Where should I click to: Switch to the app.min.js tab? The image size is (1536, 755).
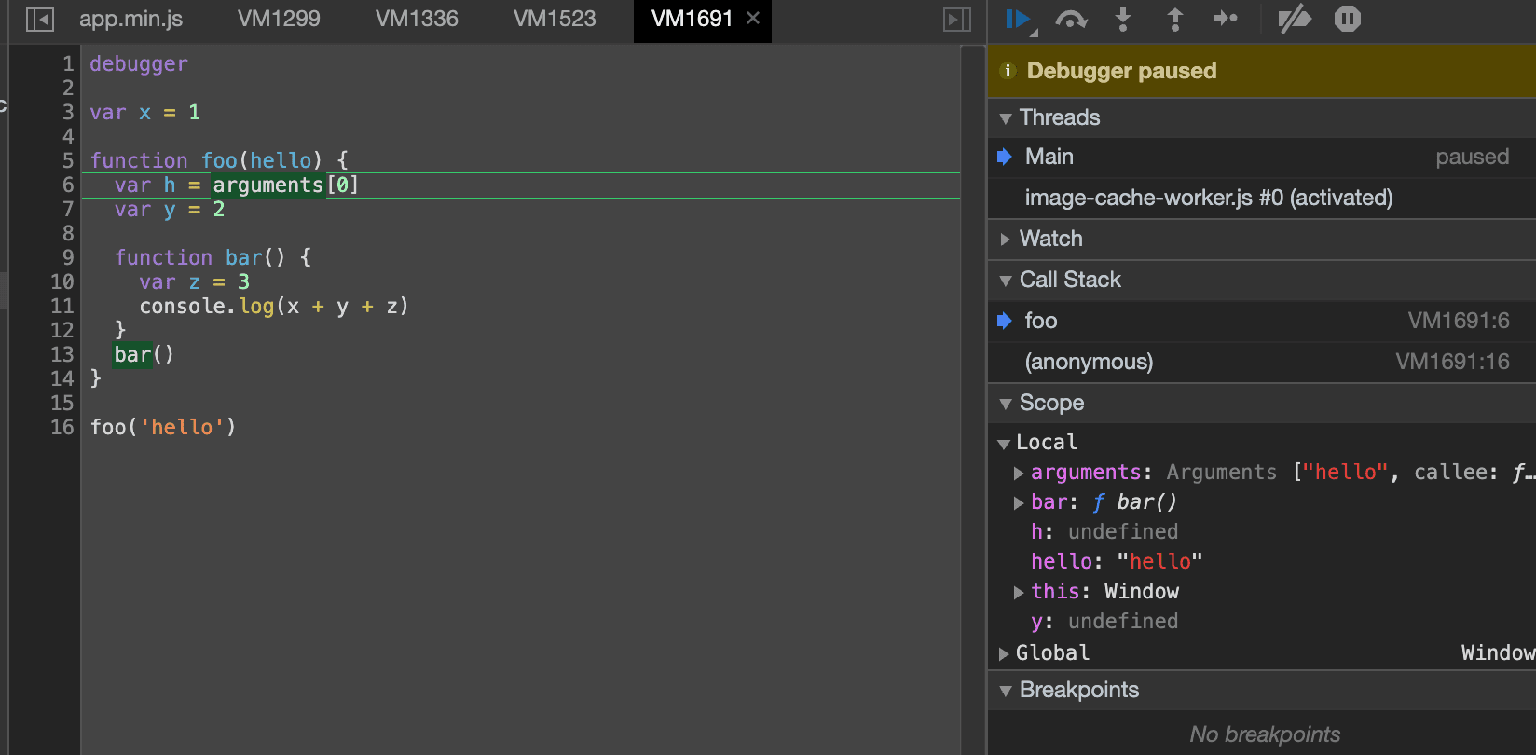click(130, 19)
